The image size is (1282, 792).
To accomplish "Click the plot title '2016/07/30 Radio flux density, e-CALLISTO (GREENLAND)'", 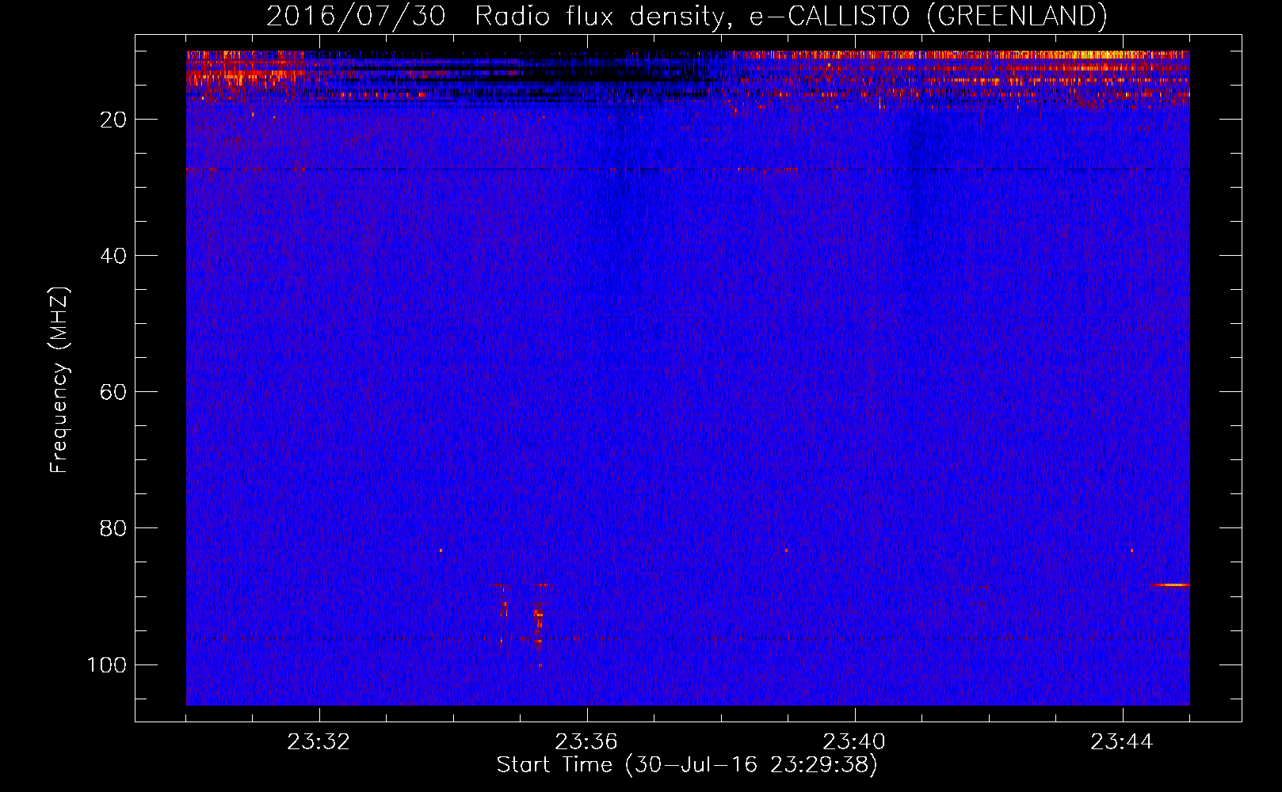I will click(686, 16).
